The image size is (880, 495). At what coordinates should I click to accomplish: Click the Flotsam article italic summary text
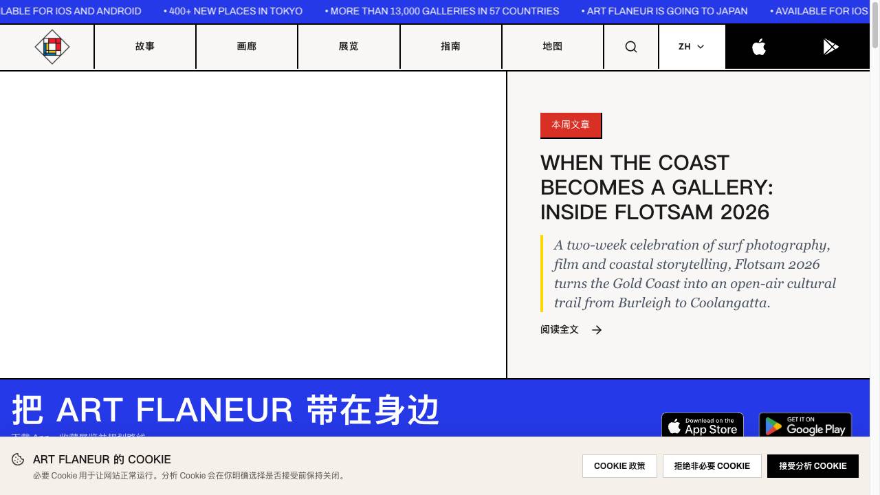[694, 274]
